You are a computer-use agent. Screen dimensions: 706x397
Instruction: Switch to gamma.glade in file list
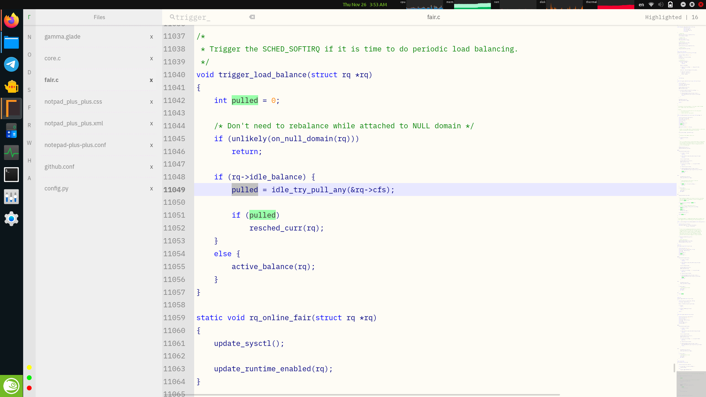(63, 36)
